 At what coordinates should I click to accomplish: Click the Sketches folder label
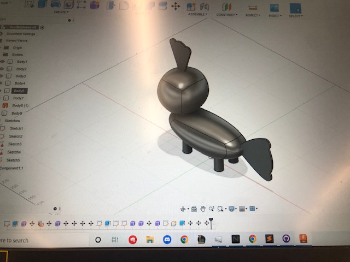tap(12, 121)
